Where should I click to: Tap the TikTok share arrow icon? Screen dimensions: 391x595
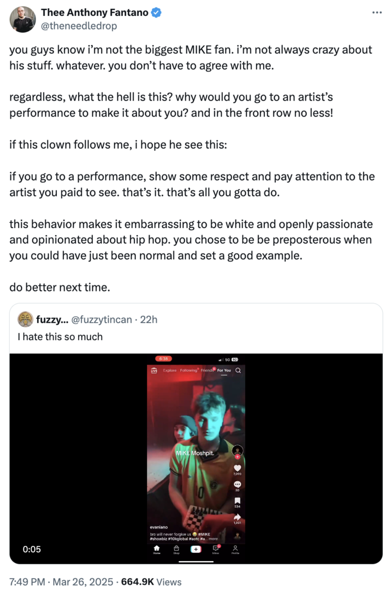coord(237,517)
